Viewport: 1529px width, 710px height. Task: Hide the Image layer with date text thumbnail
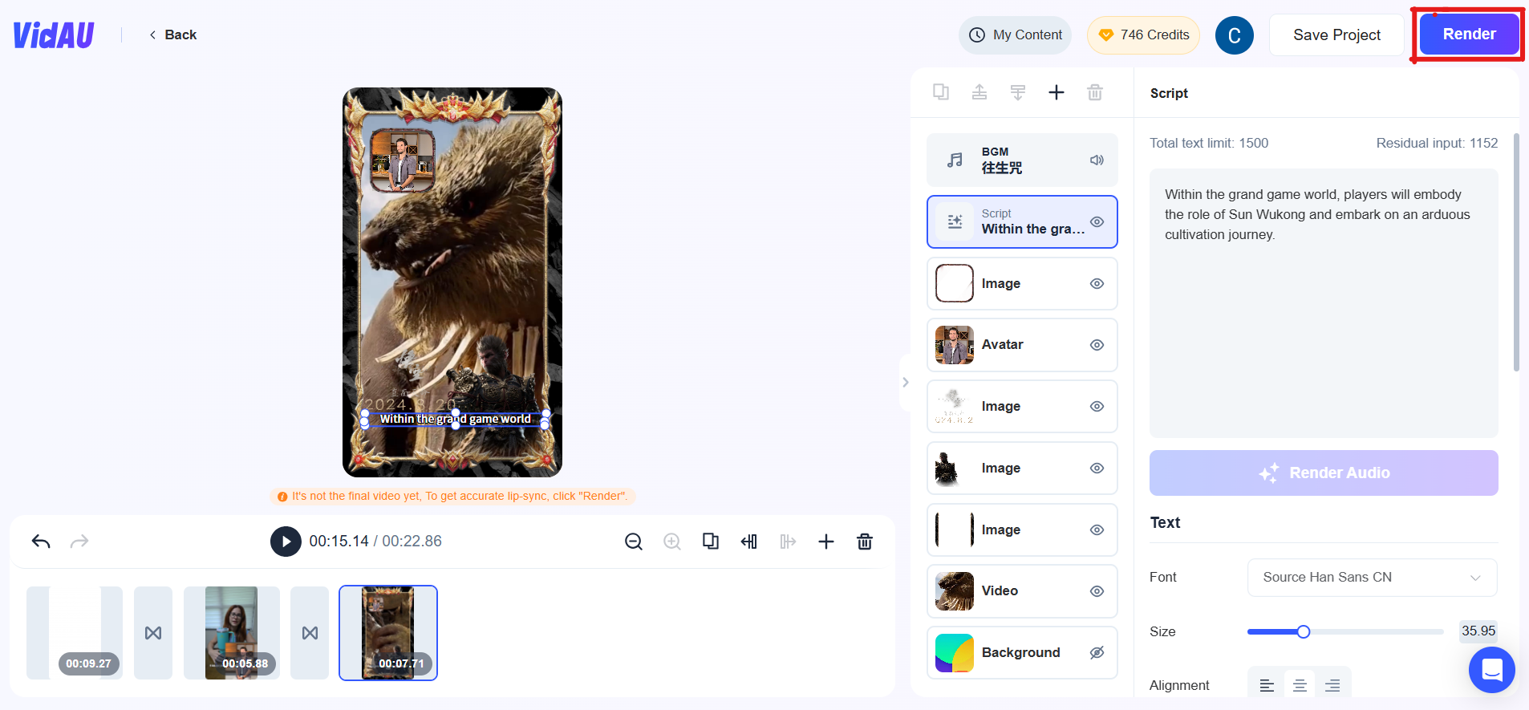pyautogui.click(x=1097, y=407)
